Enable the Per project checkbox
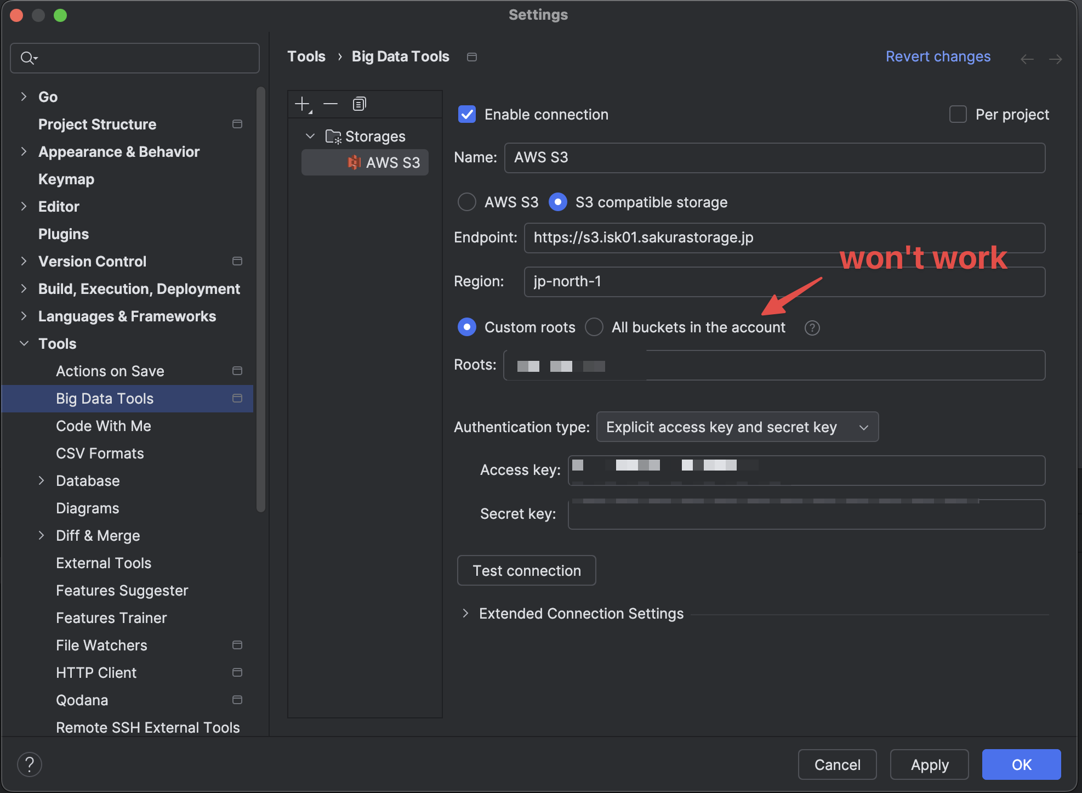This screenshot has height=793, width=1082. [x=958, y=114]
